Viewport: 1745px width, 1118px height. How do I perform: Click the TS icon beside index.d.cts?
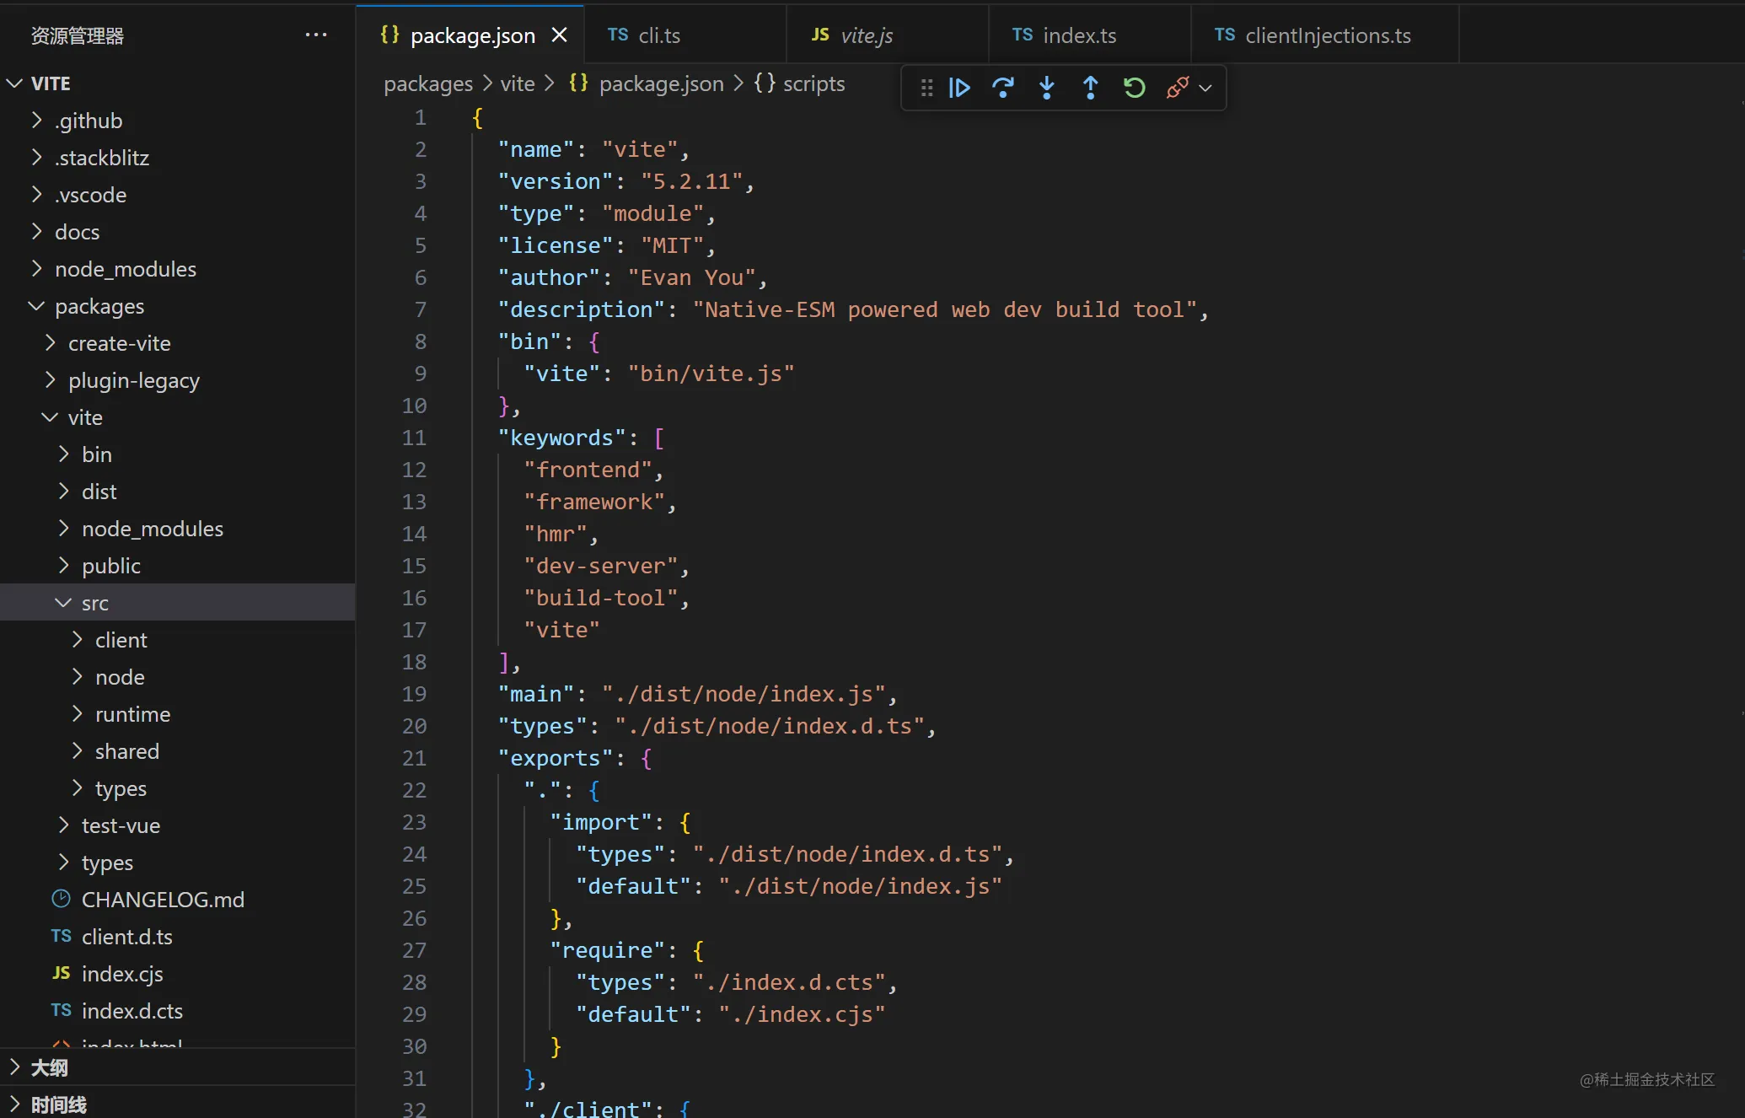pyautogui.click(x=61, y=1010)
